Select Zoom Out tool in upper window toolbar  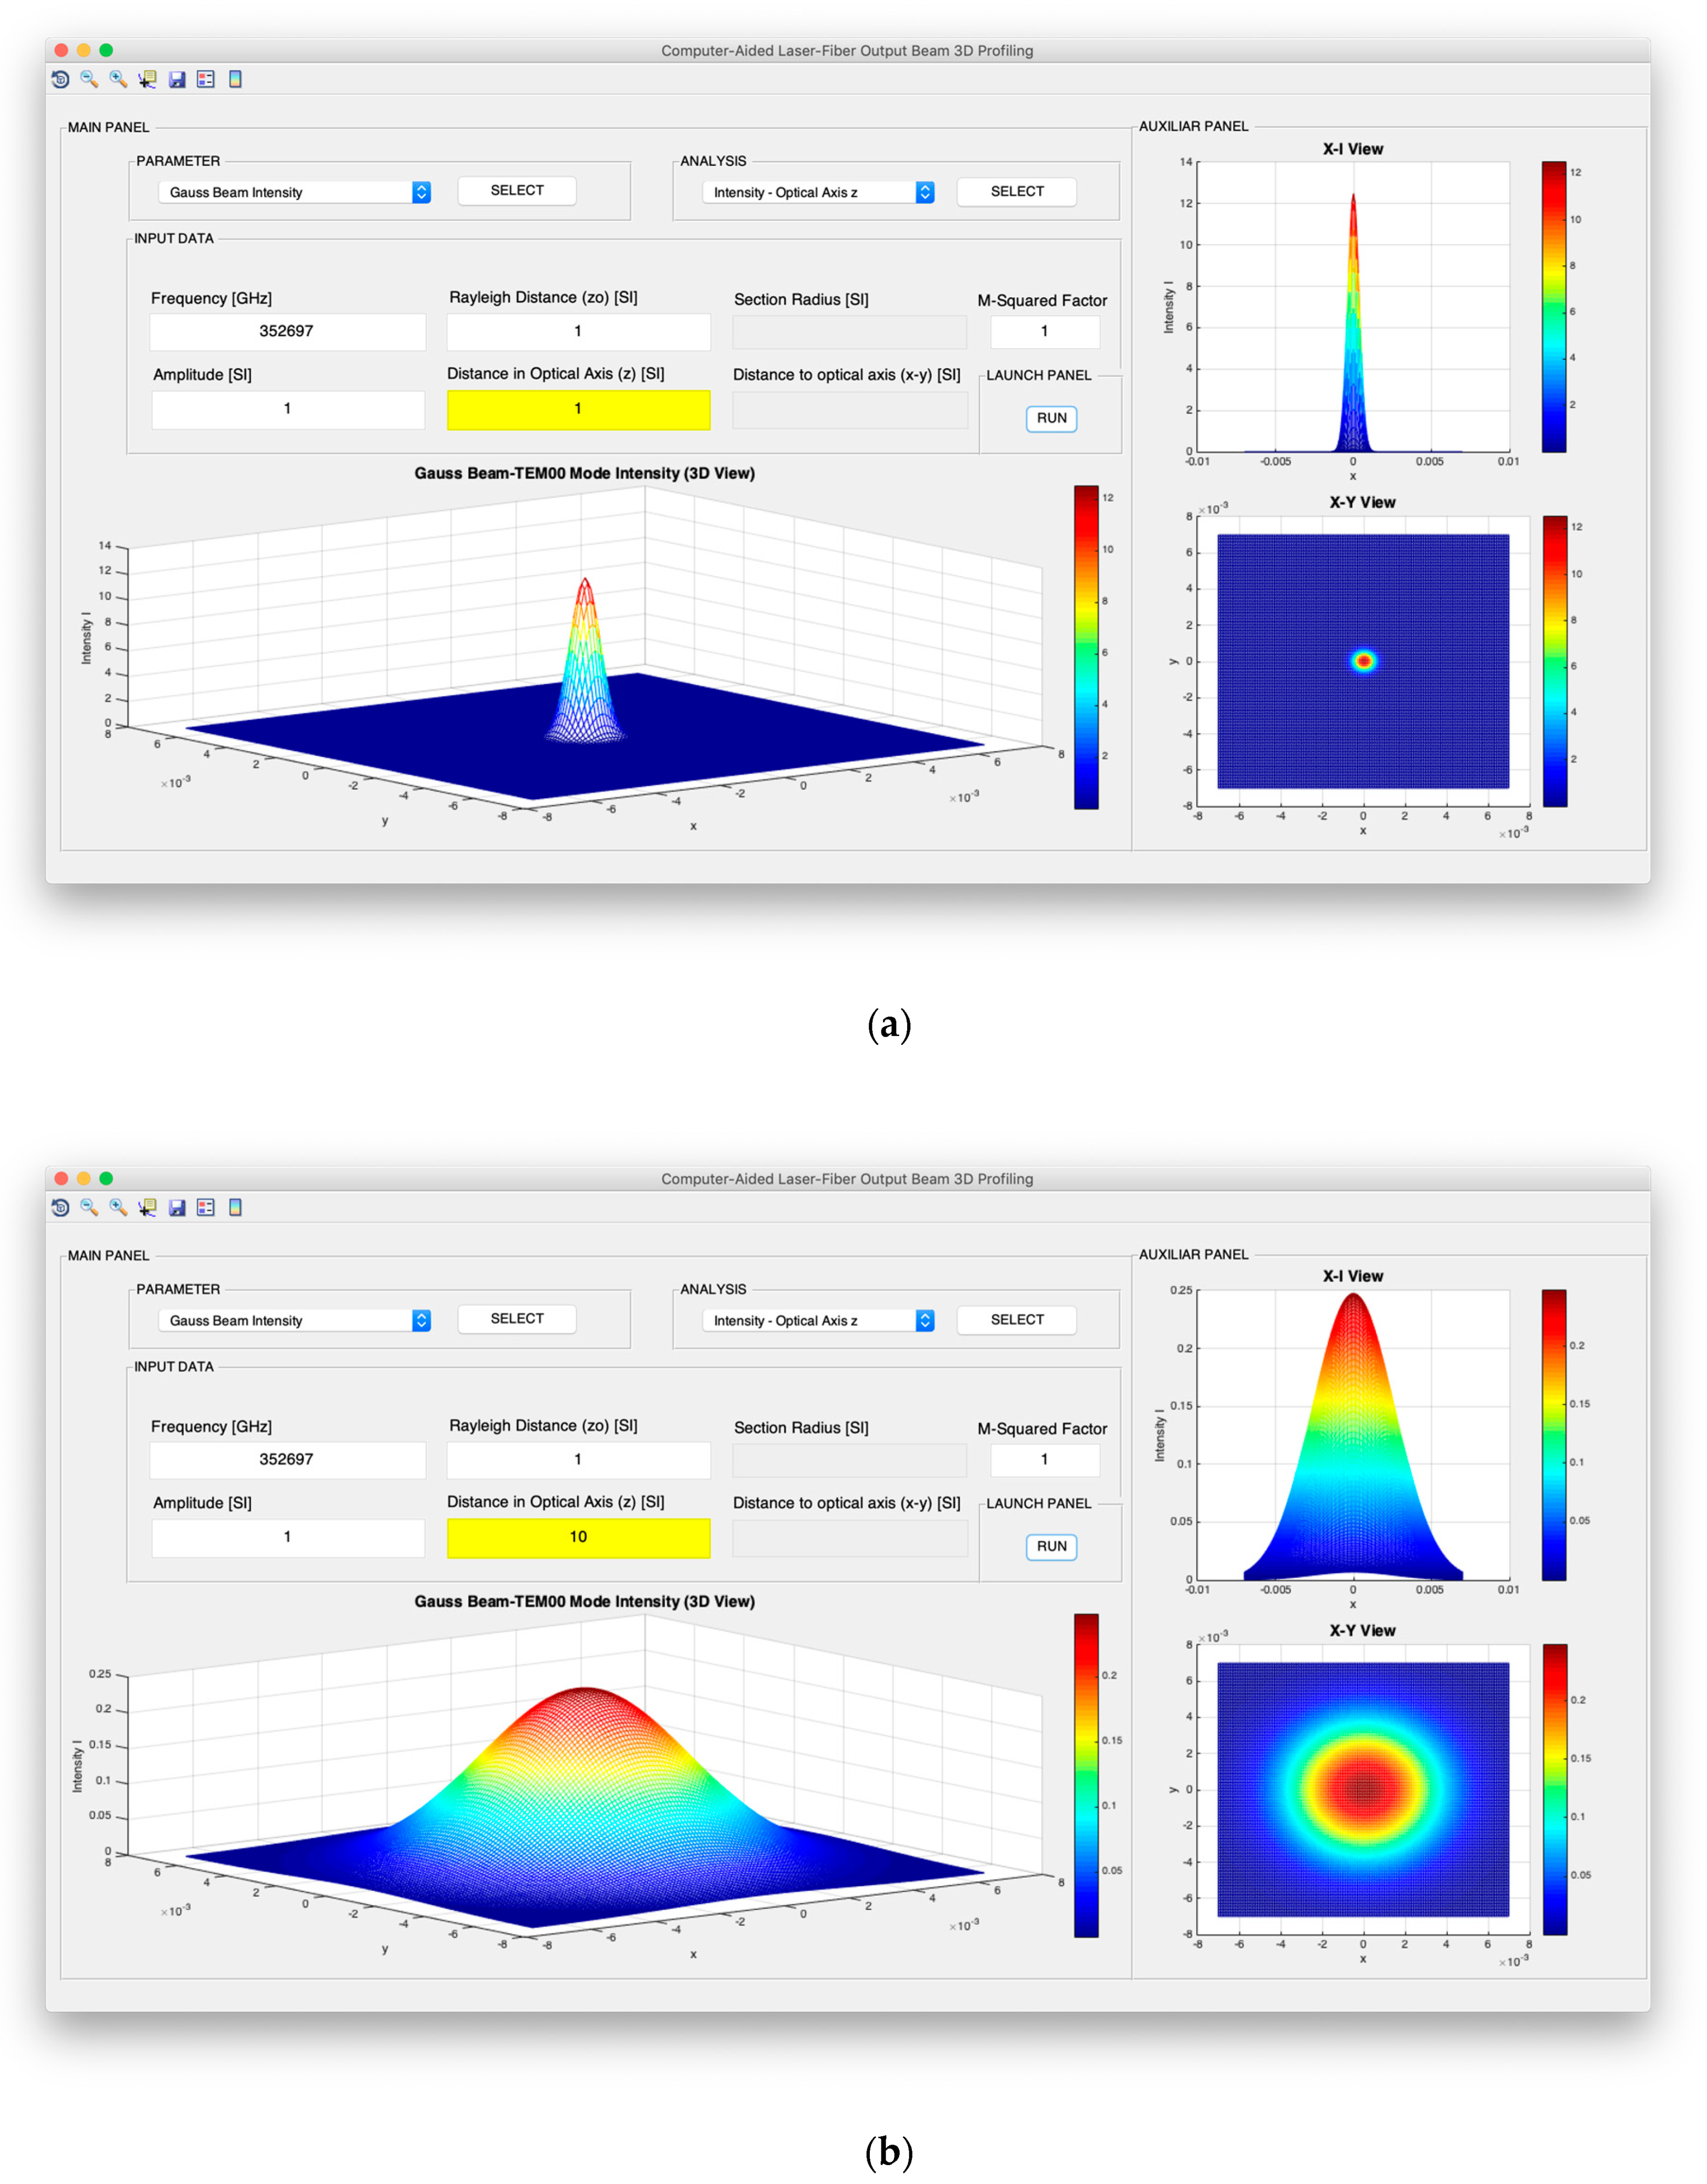pos(89,79)
